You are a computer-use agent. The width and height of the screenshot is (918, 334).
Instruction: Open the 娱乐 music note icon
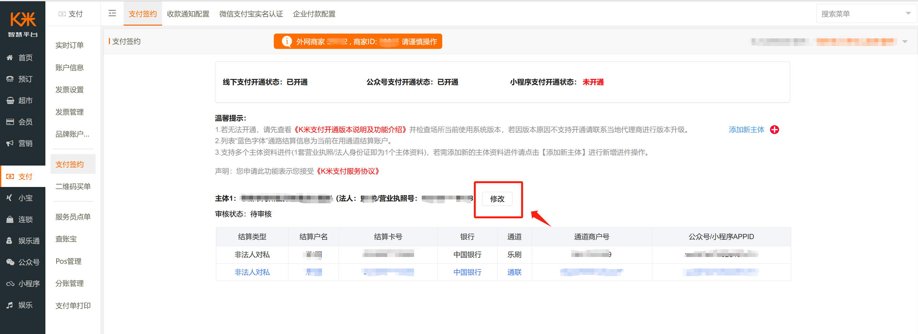(x=10, y=305)
